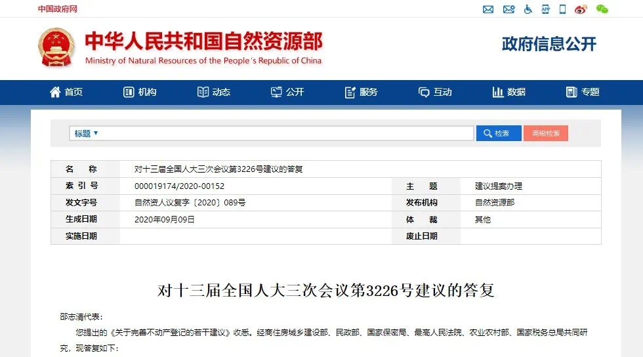This screenshot has width=643, height=357.
Task: Click the 发文字号 label cell
Action: (85, 203)
